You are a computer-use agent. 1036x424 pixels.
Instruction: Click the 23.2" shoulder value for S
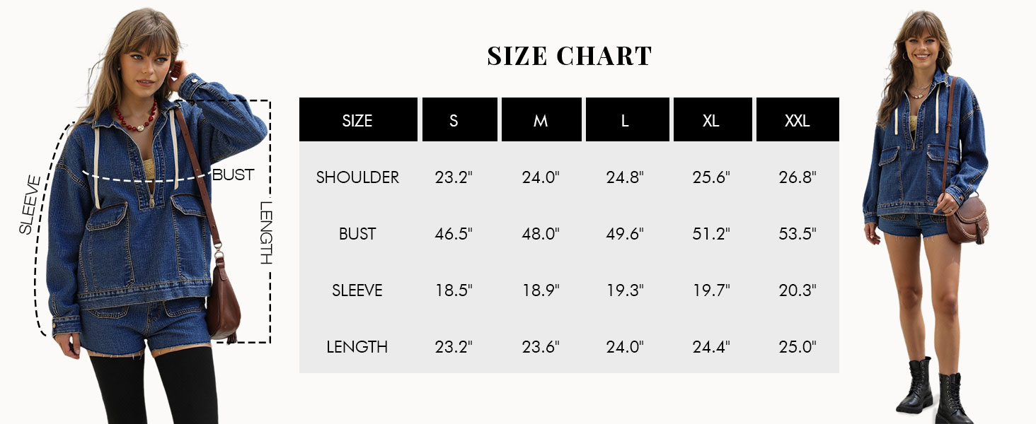coord(454,177)
